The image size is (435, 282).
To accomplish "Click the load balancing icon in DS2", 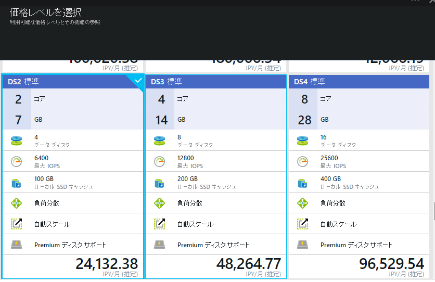I will (x=16, y=203).
